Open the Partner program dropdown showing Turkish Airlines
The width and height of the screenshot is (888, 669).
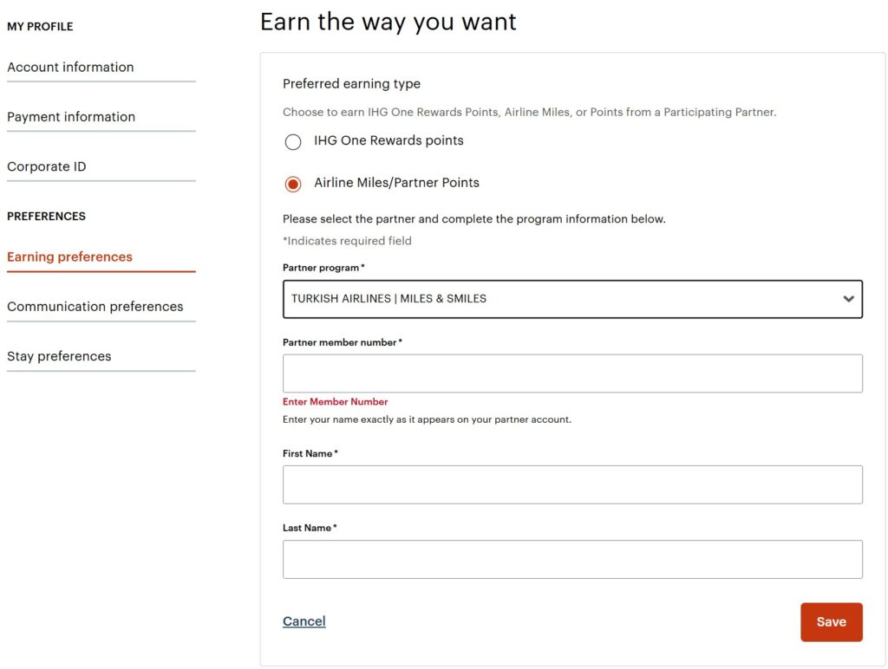(555, 299)
